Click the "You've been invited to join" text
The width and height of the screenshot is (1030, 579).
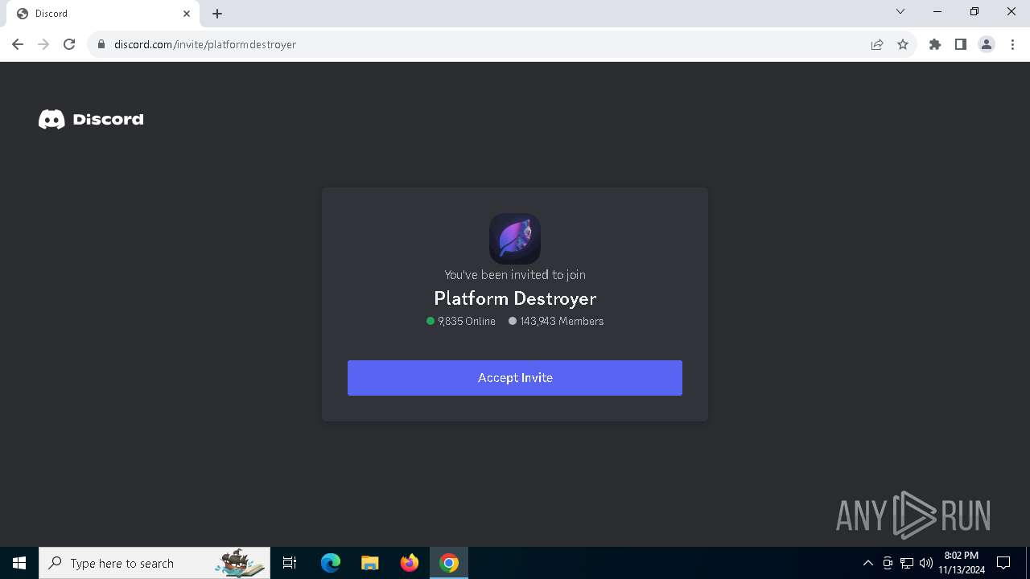(x=515, y=275)
